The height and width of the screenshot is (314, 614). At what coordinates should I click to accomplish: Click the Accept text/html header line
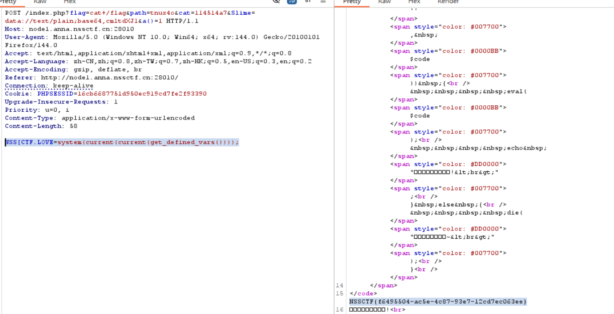click(x=148, y=53)
